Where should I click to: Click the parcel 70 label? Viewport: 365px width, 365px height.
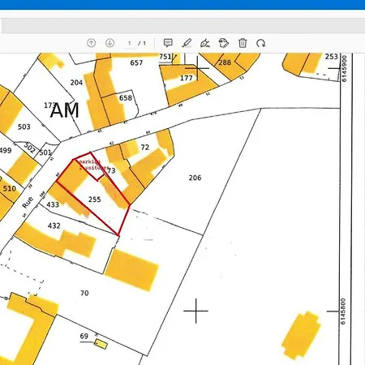(x=84, y=293)
